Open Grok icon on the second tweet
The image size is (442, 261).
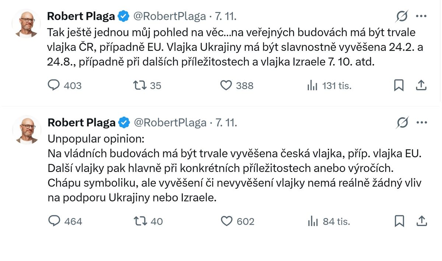pos(402,123)
